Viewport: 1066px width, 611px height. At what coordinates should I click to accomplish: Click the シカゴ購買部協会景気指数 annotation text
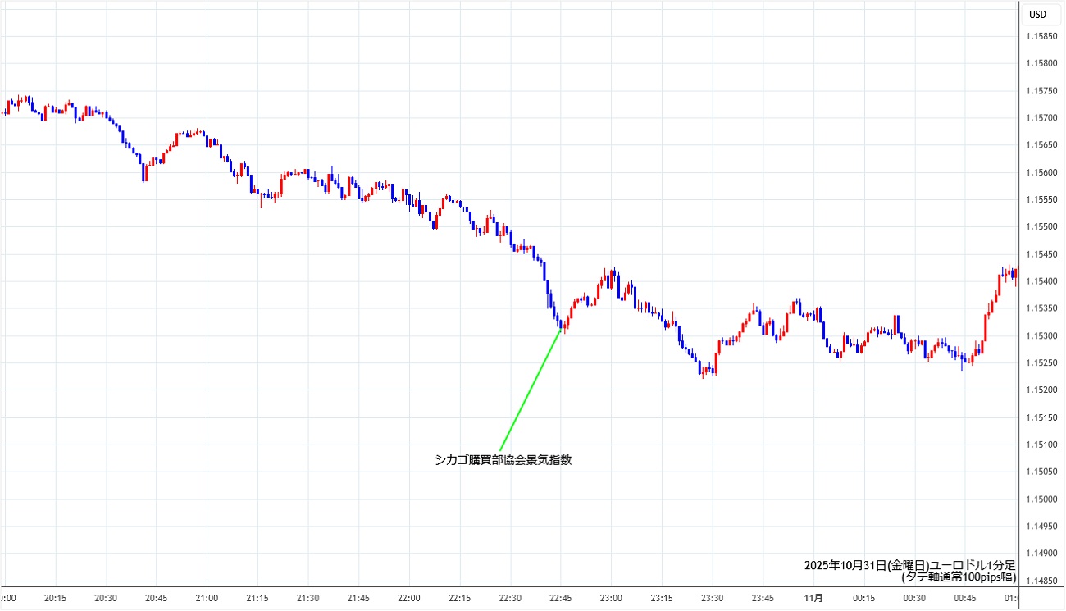503,460
